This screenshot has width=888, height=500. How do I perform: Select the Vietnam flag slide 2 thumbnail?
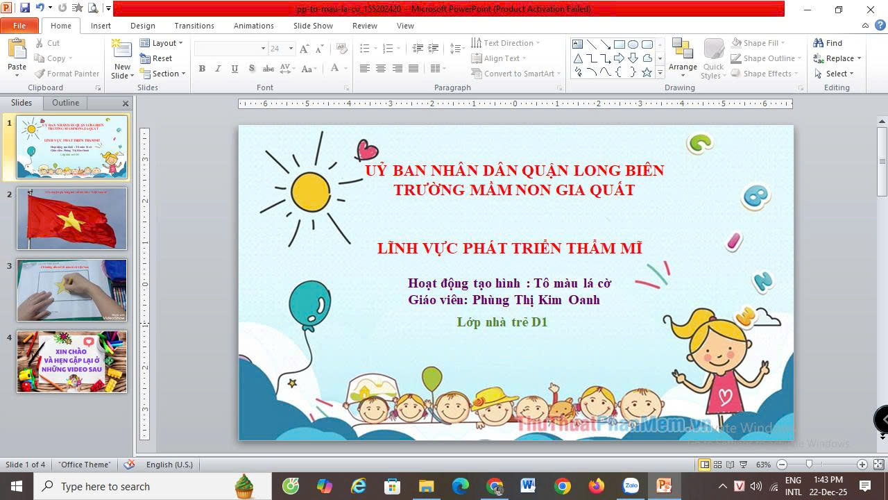(x=72, y=219)
